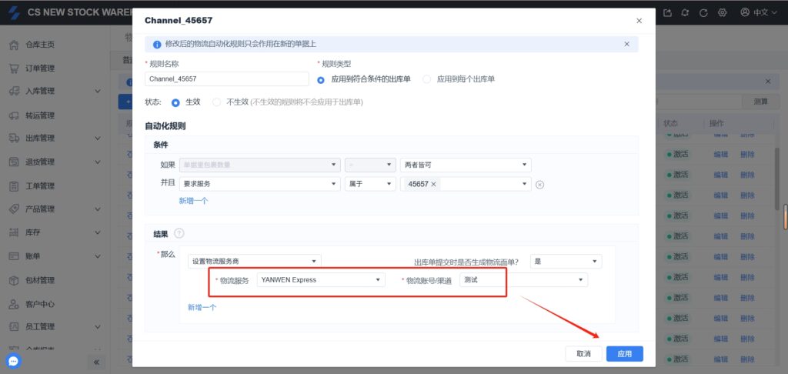Viewport: 788px width, 374px height.
Task: Open the chat support bubble icon
Action: click(13, 361)
